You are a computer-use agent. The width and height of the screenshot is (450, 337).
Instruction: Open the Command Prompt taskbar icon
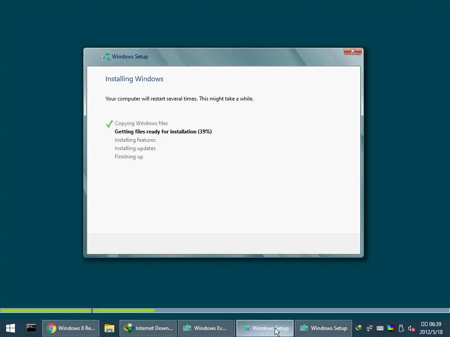click(x=31, y=328)
